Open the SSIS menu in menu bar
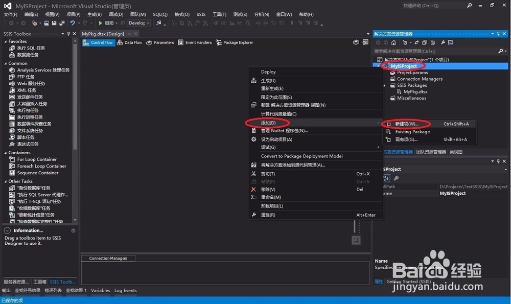Viewport: 511px width, 304px height. (201, 14)
